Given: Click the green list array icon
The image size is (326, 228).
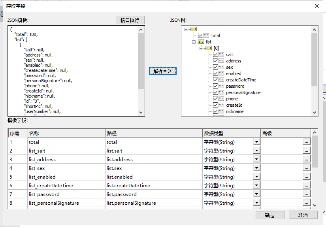Looking at the screenshot, I should coord(201,42).
